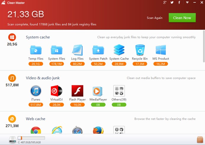205x145 pixels.
Task: Click the 517,8M total under music icon
Action: [12, 85]
